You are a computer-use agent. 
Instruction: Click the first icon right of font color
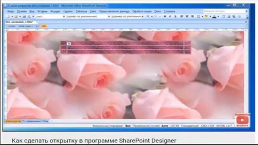223,17
